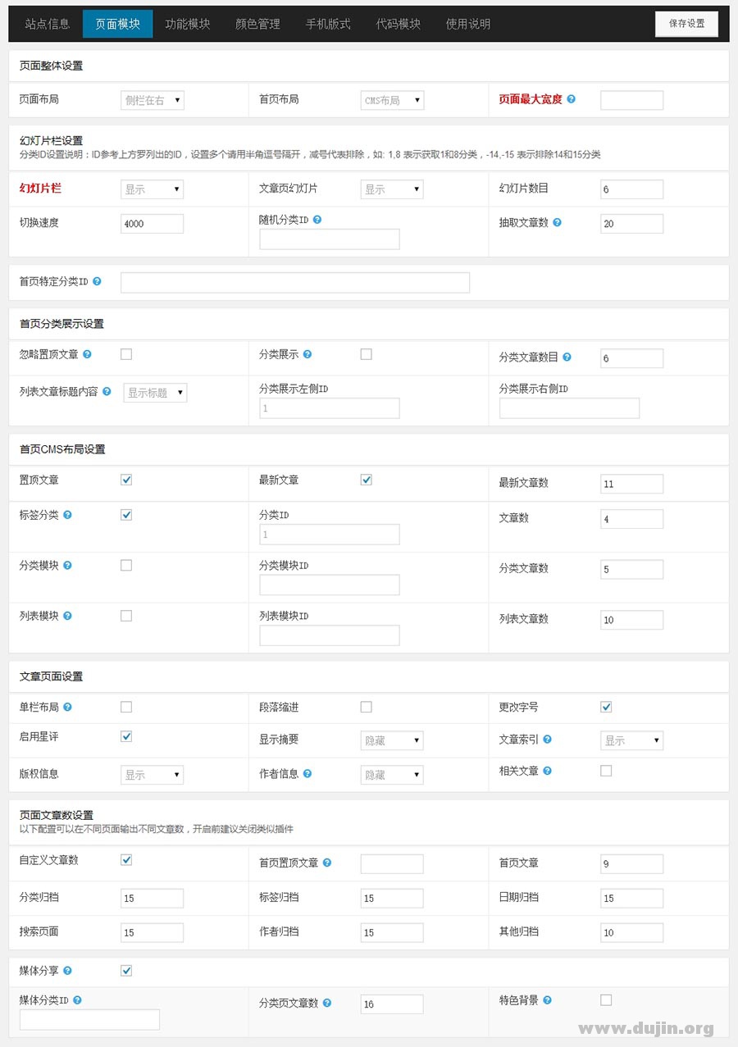
Task: Uncheck 自定义文章数 checkbox
Action: pos(126,860)
